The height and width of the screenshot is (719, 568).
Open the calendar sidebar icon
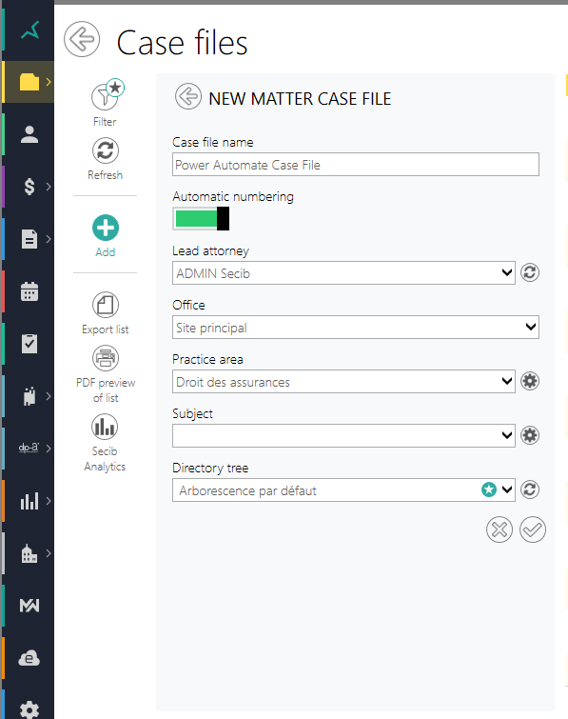click(x=29, y=291)
